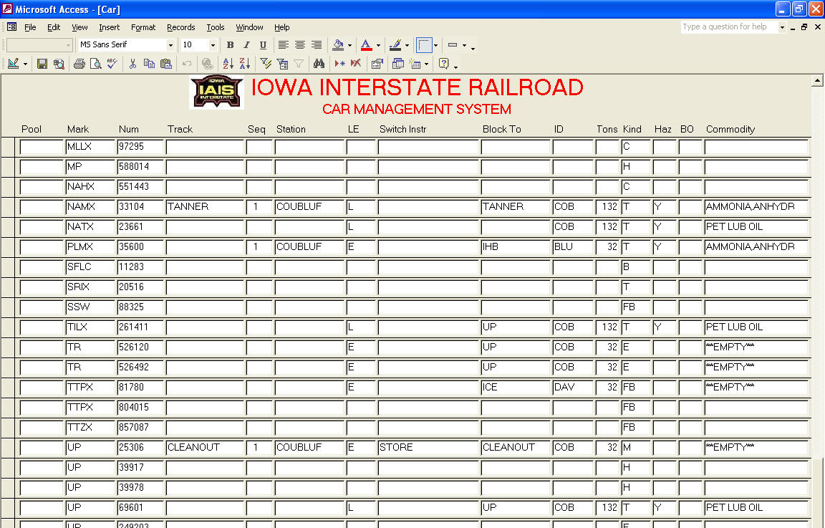Apply red font color
This screenshot has height=528, width=825.
point(366,45)
